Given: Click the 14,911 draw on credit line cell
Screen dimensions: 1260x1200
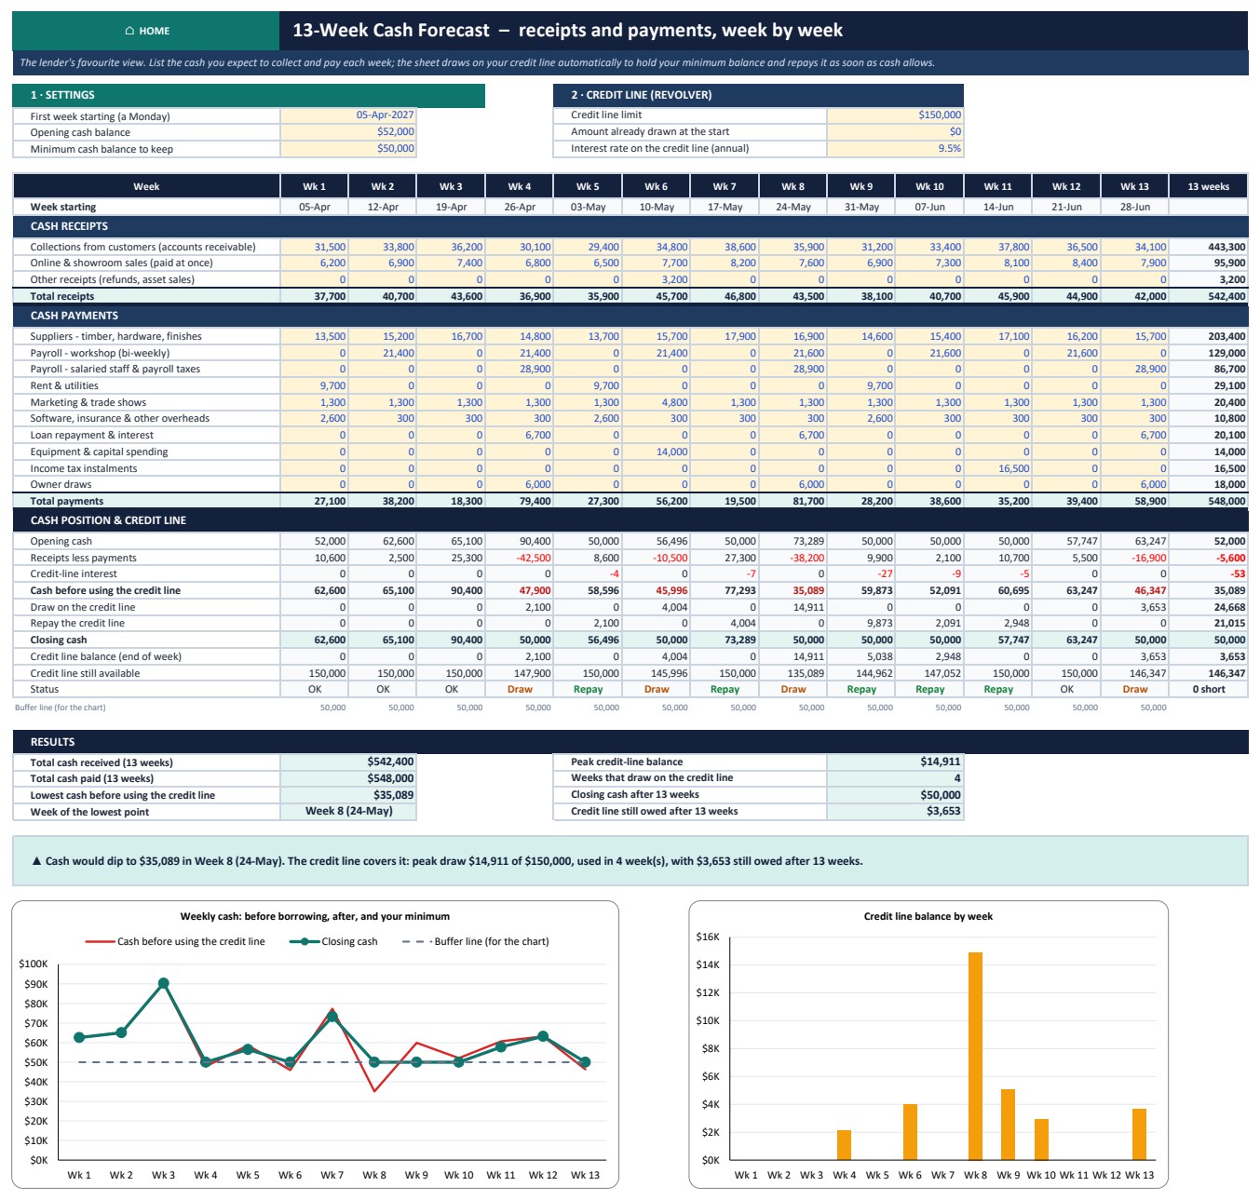Looking at the screenshot, I should (793, 608).
